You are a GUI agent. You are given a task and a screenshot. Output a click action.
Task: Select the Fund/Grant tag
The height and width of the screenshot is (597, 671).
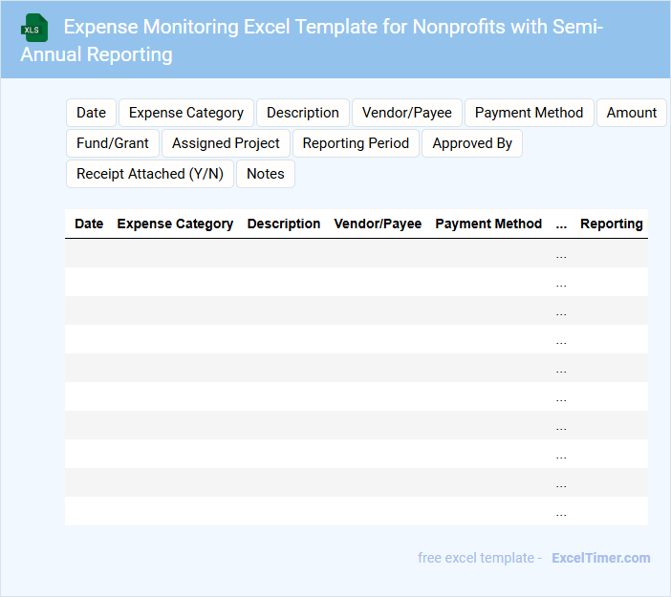[x=113, y=143]
